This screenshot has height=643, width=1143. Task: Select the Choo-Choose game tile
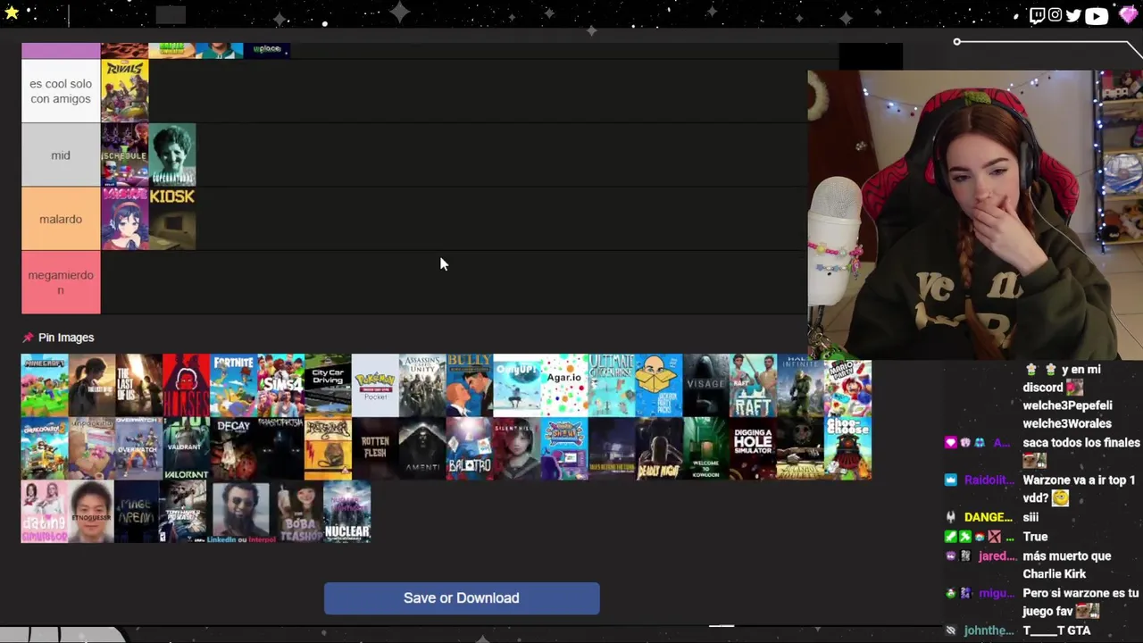click(x=847, y=448)
